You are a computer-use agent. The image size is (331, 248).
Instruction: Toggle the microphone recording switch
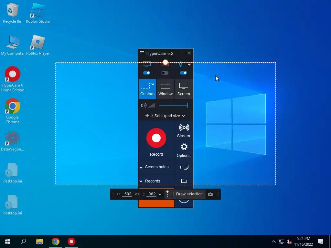pyautogui.click(x=184, y=73)
